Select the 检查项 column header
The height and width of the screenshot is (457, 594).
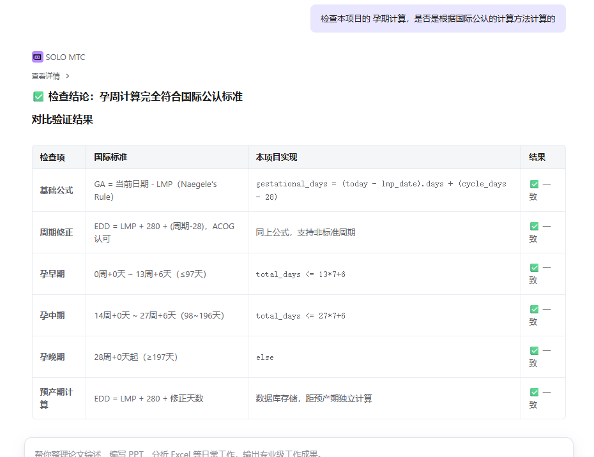click(52, 157)
